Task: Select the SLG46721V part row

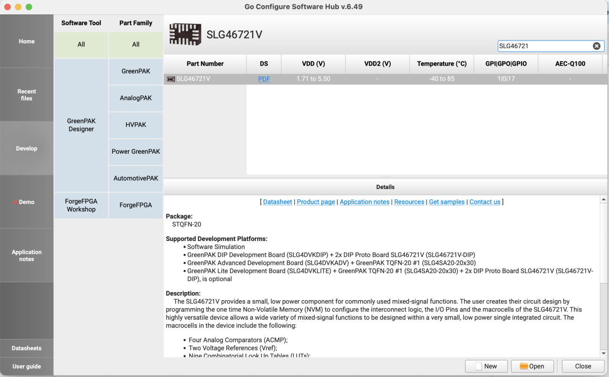Action: click(x=386, y=79)
